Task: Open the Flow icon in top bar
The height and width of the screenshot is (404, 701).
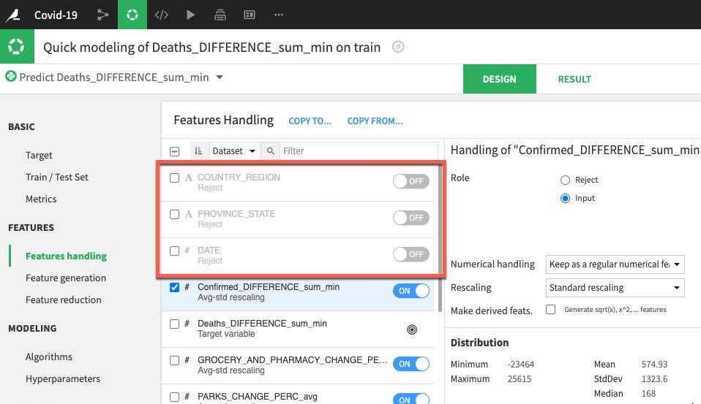Action: point(102,15)
